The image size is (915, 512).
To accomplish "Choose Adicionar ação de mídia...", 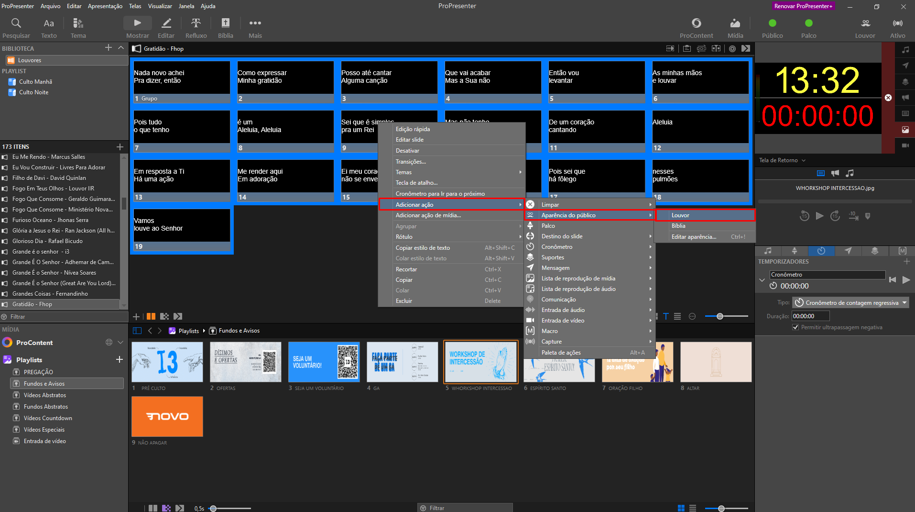I will (428, 215).
